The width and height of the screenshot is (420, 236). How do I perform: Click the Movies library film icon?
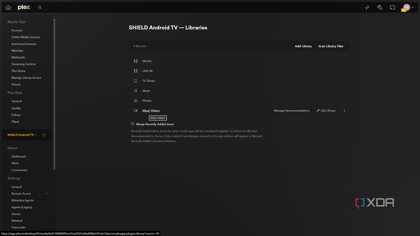point(136,61)
